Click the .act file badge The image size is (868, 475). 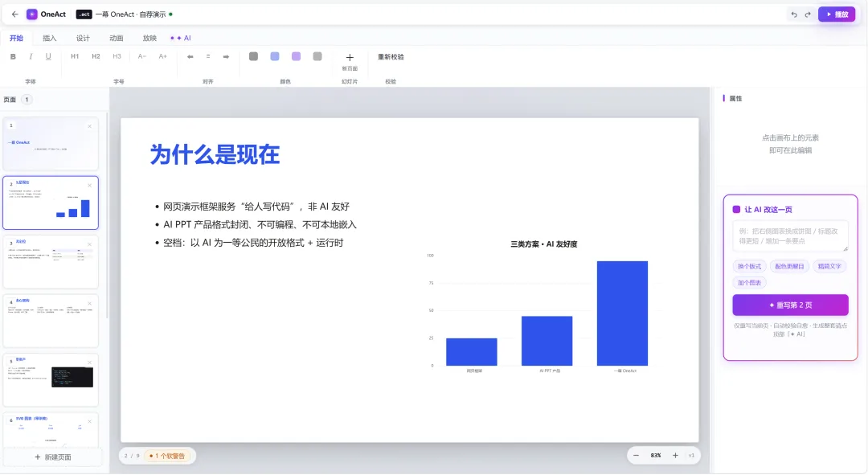(x=84, y=14)
